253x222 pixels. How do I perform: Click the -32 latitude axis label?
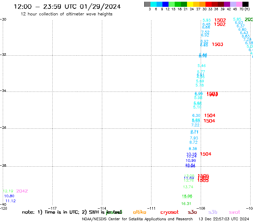3,55
